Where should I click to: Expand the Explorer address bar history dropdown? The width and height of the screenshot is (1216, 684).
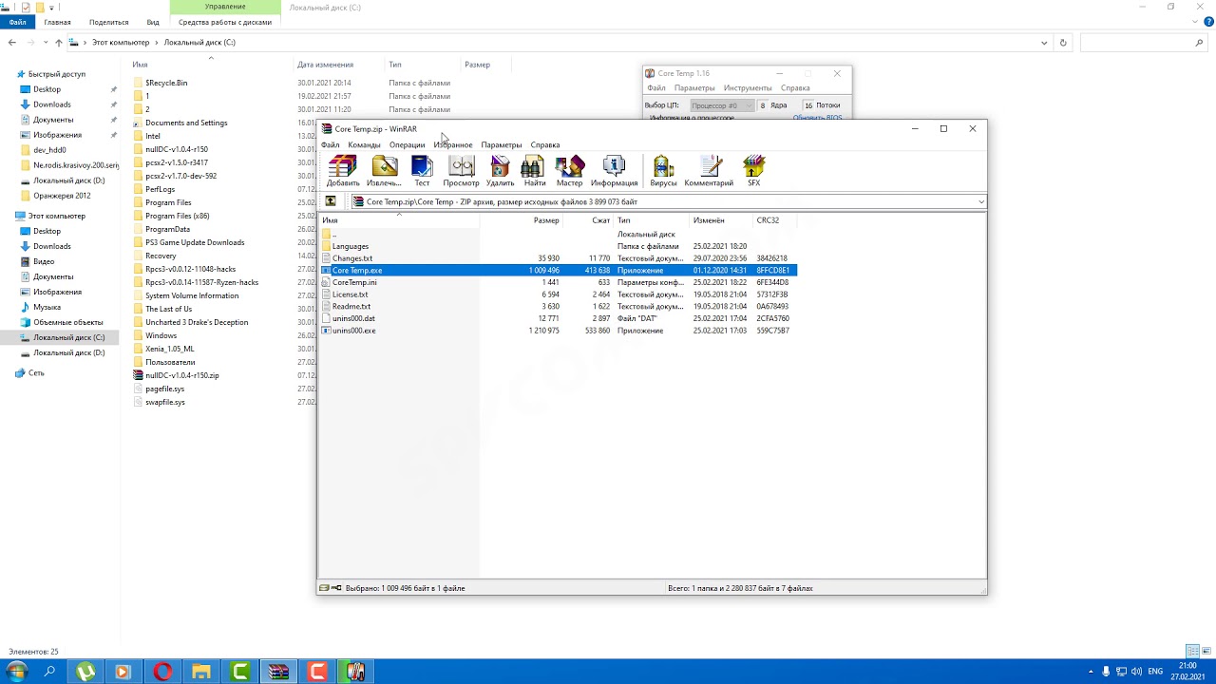[1044, 43]
